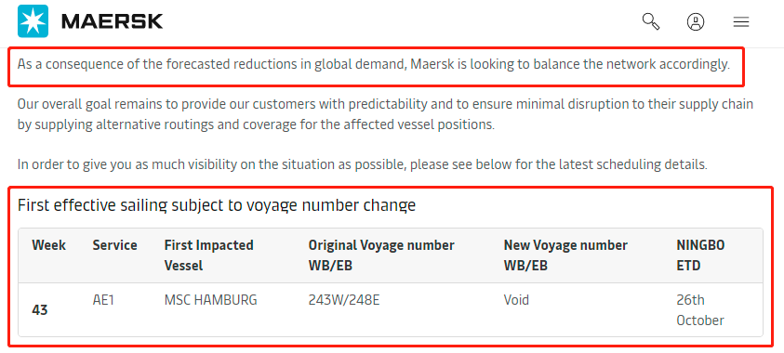
Task: Click the Maersk star logo icon
Action: pyautogui.click(x=33, y=21)
